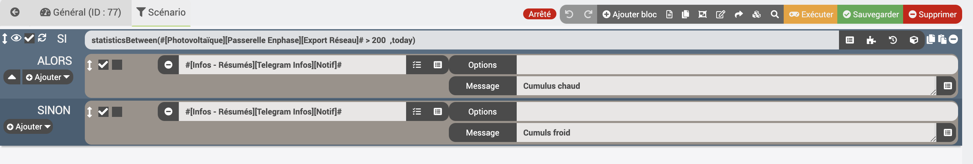Uncheck the ALORS action enabled checkbox

coord(103,65)
